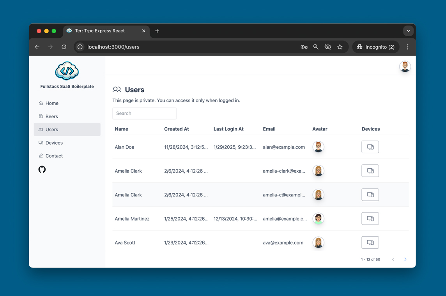This screenshot has height=296, width=446.
Task: Click Ava Scott's avatar image
Action: click(318, 243)
